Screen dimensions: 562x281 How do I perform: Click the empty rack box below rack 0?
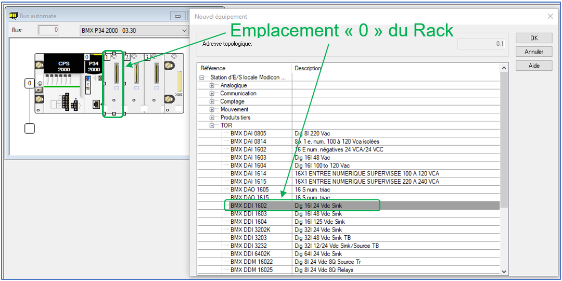(29, 129)
